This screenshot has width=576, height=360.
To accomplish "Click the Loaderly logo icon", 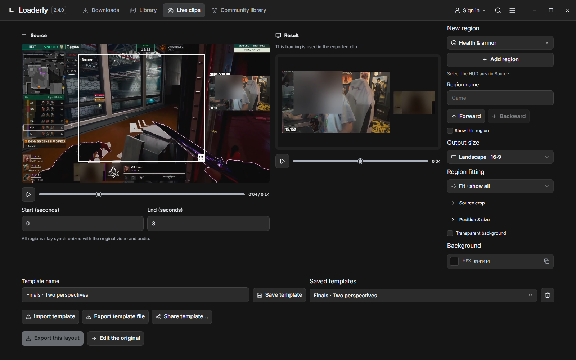I will tap(12, 10).
